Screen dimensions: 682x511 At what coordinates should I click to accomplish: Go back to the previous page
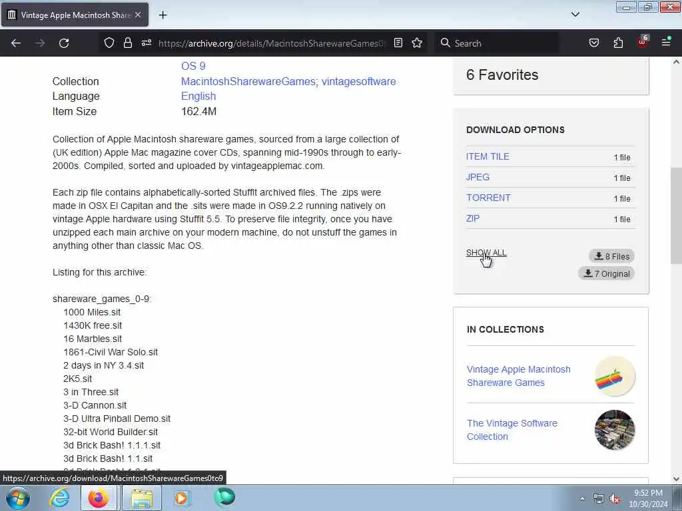pyautogui.click(x=16, y=43)
